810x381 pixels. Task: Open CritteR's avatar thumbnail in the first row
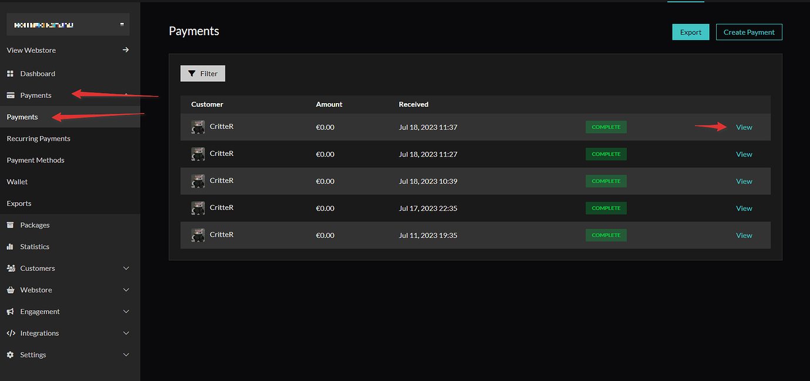198,127
